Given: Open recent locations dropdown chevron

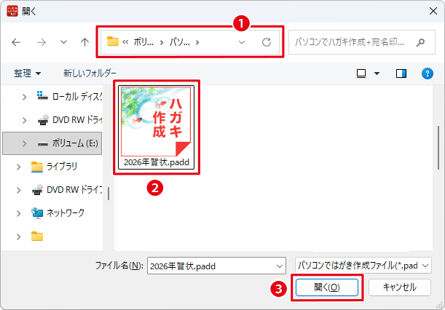Looking at the screenshot, I should pos(63,42).
